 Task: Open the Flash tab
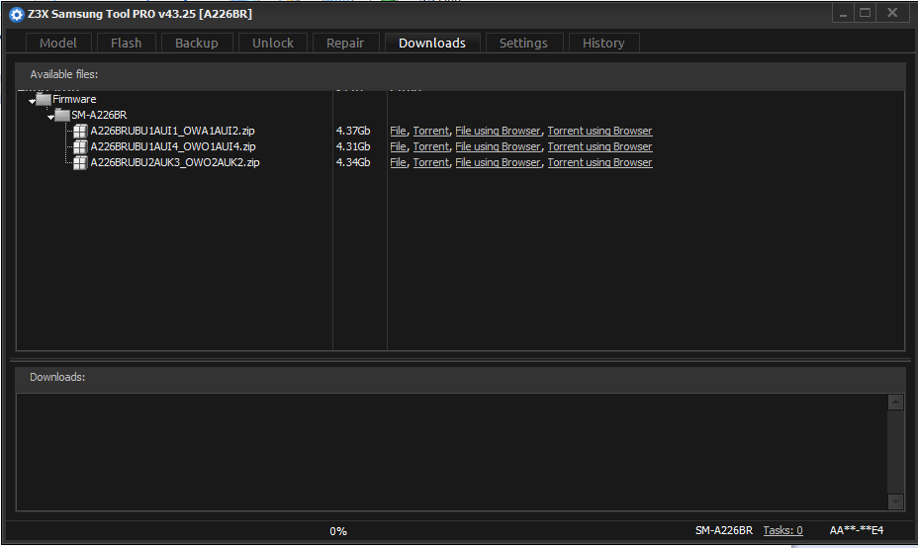126,43
